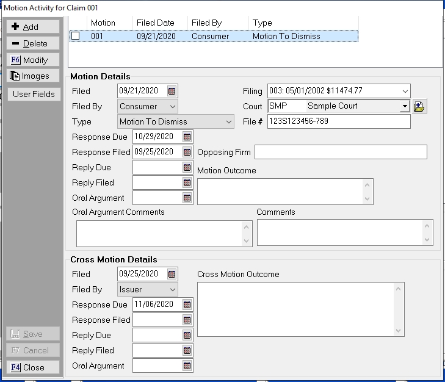Click the court lookup folder icon
Image resolution: width=445 pixels, height=382 pixels.
click(419, 106)
